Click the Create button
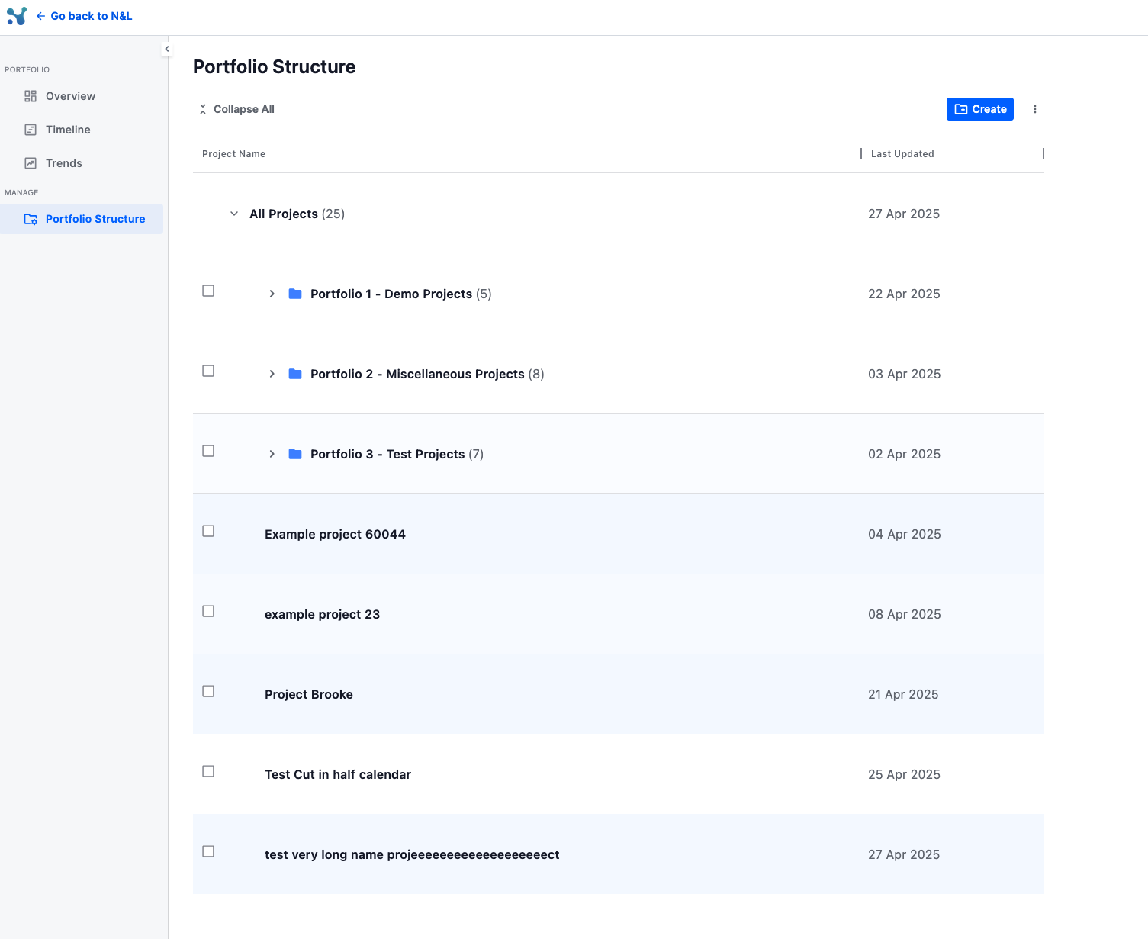1148x939 pixels. coord(979,109)
